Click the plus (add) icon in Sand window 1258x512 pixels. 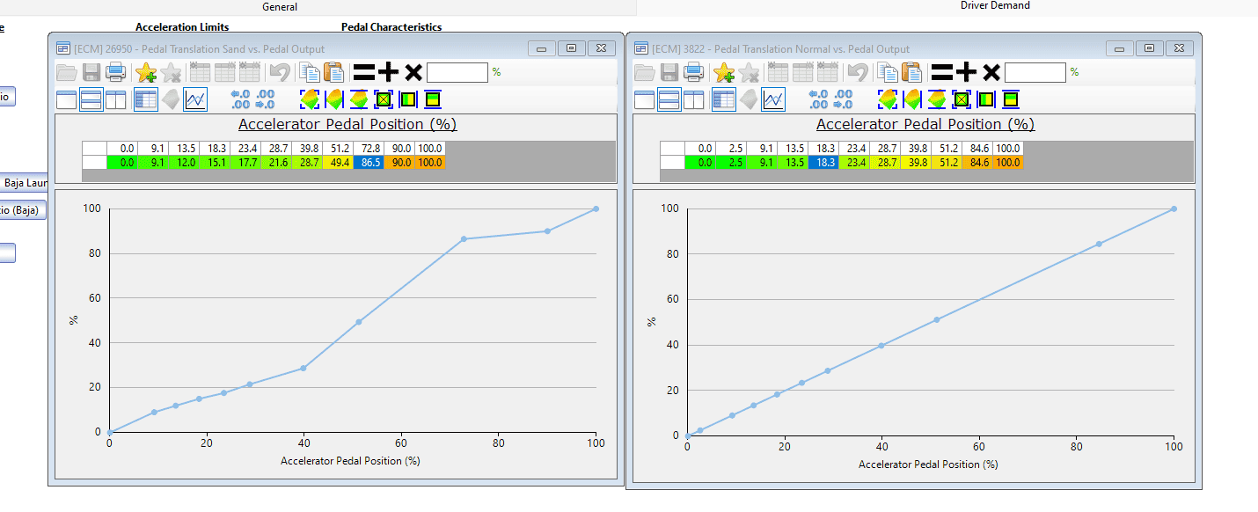coord(388,72)
